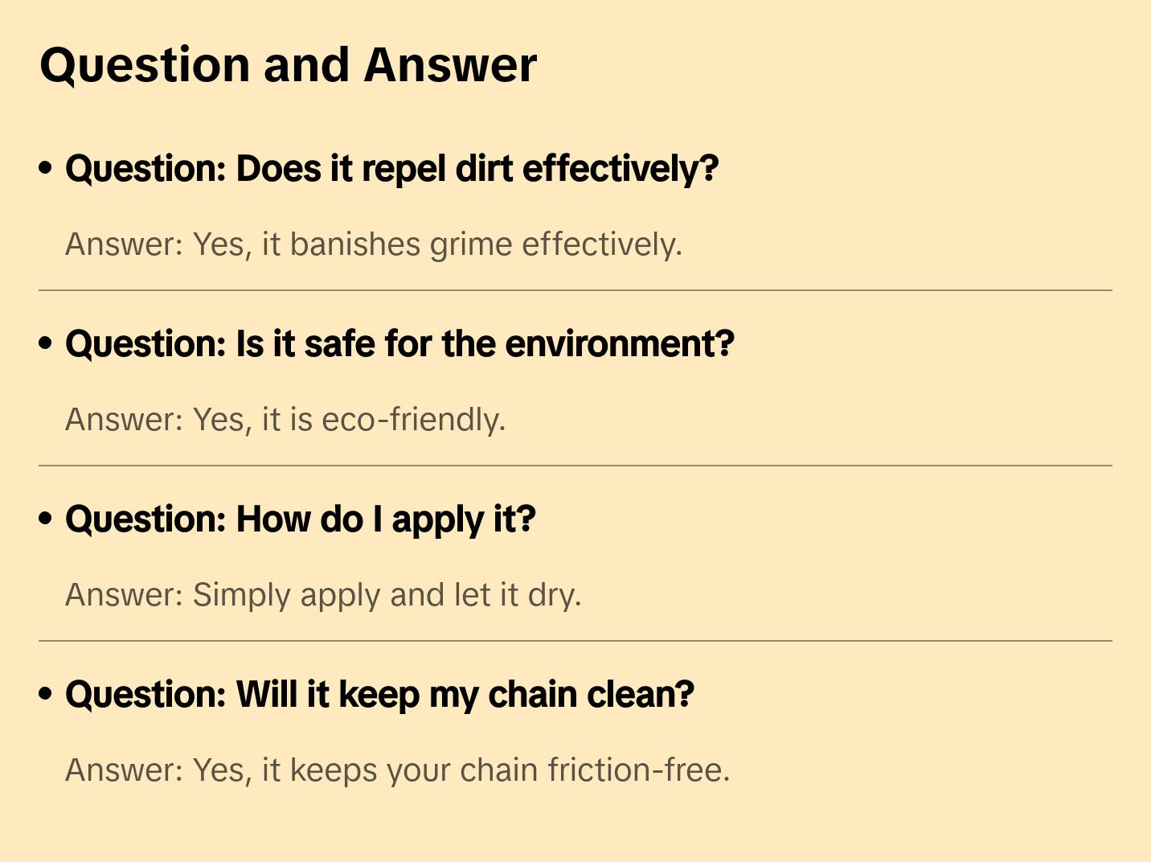The width and height of the screenshot is (1151, 862).
Task: Click the bullet beside the repel dirt question
Action: (x=46, y=168)
